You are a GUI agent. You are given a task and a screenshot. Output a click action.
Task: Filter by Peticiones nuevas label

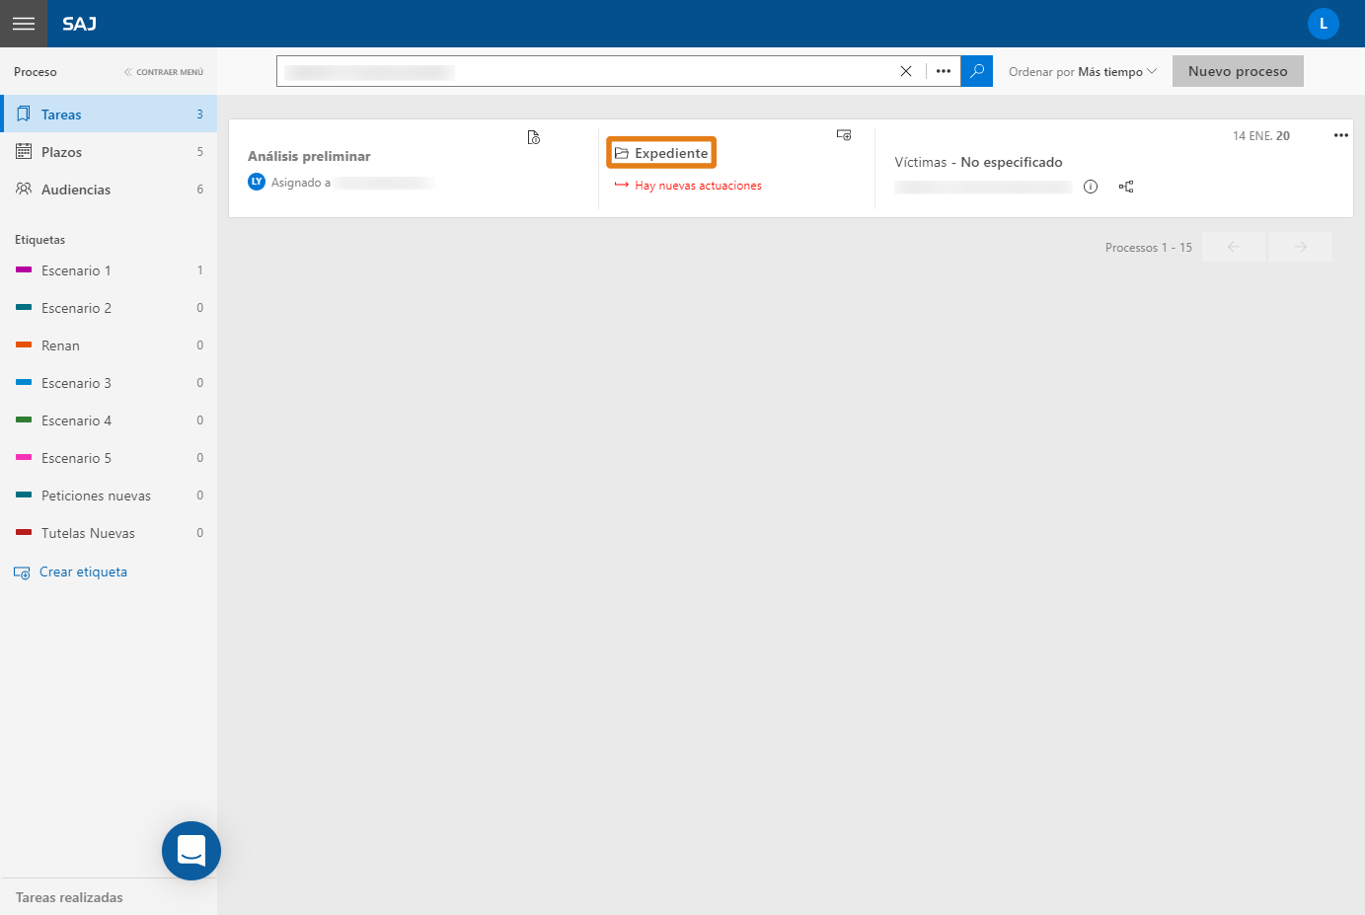point(109,496)
